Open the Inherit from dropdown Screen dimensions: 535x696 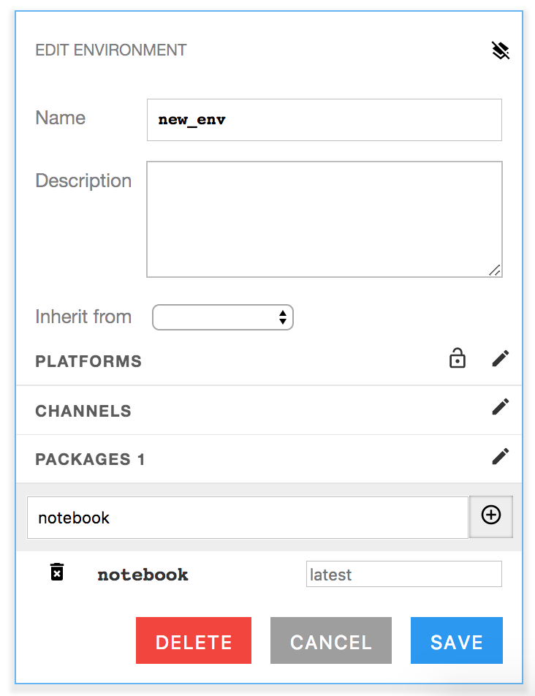pos(223,317)
